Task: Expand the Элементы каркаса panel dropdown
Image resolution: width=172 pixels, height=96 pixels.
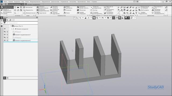Action: pos(101,15)
